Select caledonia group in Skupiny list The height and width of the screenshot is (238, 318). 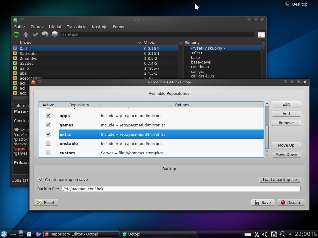point(200,67)
